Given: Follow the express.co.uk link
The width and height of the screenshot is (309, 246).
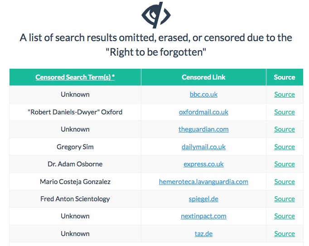Looking at the screenshot, I should (x=203, y=164).
